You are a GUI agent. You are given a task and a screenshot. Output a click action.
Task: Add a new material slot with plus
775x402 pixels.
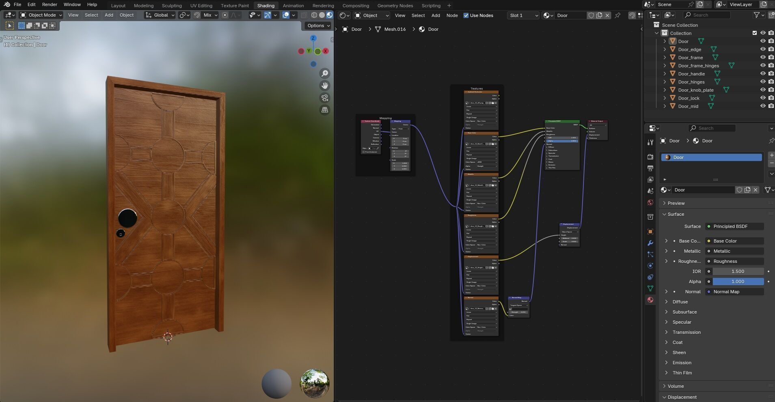click(771, 155)
